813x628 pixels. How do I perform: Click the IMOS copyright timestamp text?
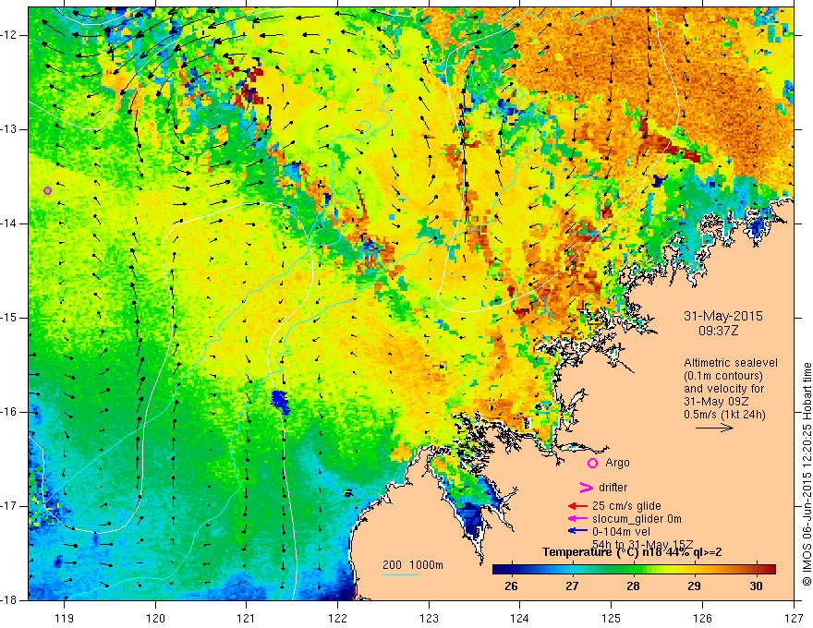tap(807, 474)
